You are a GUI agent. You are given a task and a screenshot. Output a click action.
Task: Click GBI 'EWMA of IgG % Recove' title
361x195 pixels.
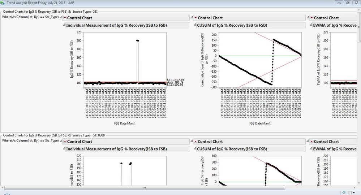335,25
